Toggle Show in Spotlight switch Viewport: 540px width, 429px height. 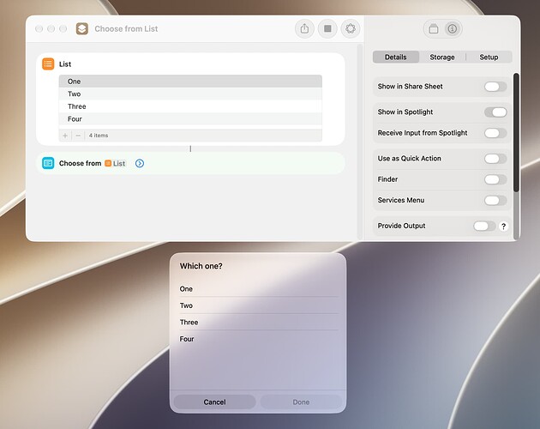click(x=495, y=112)
